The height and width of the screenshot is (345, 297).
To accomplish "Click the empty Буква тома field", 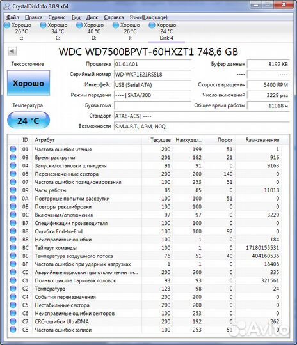I will click(152, 105).
